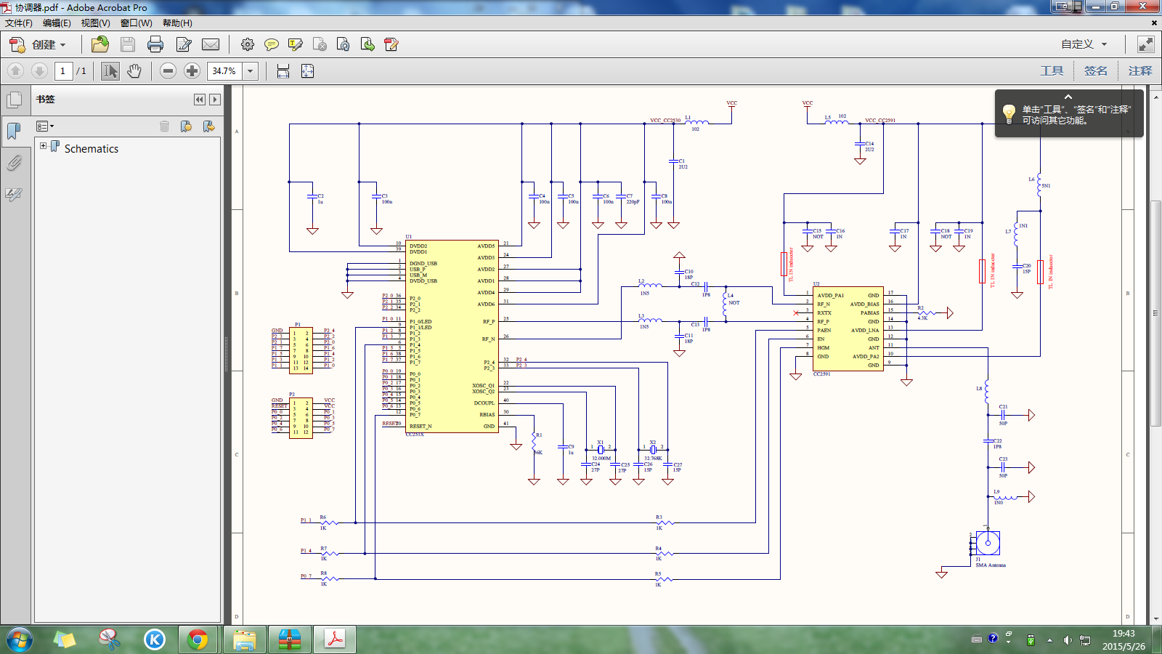Click the Zoom Out minus button
Viewport: 1162px width, 654px height.
pyautogui.click(x=168, y=71)
